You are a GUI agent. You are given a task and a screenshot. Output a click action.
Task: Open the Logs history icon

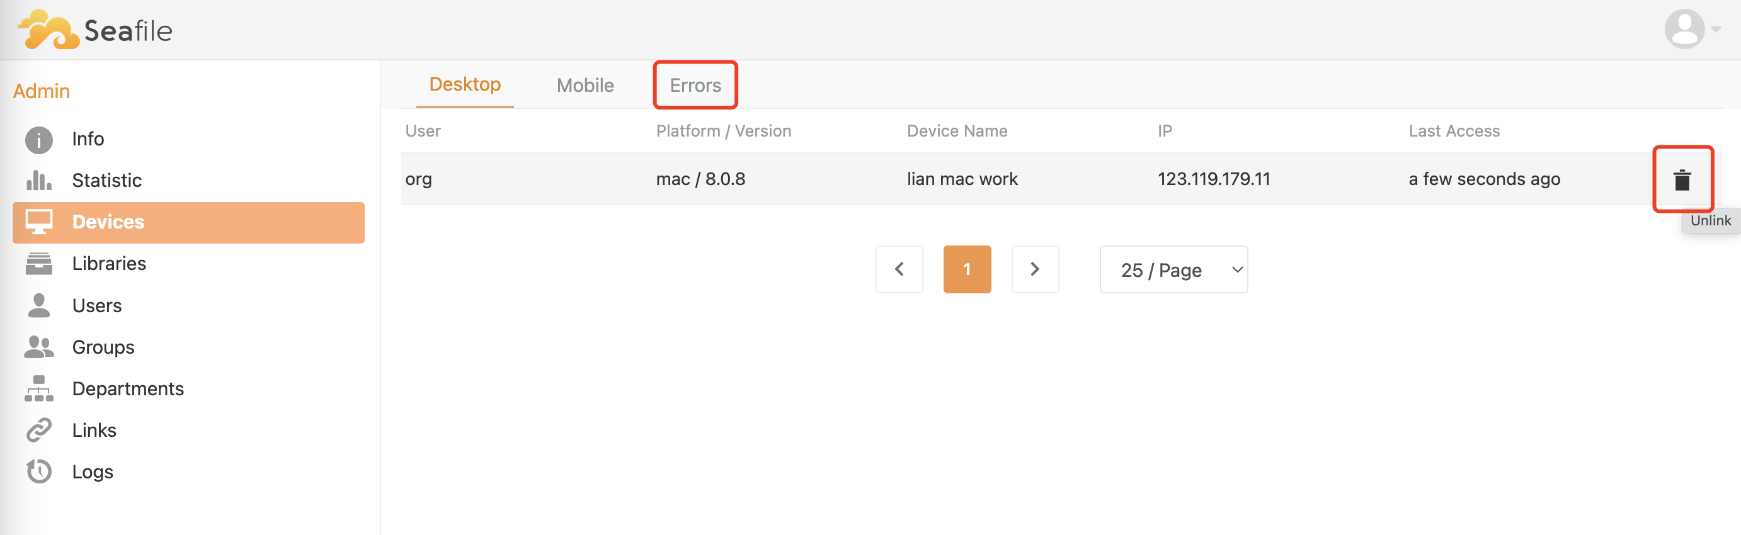click(x=38, y=471)
